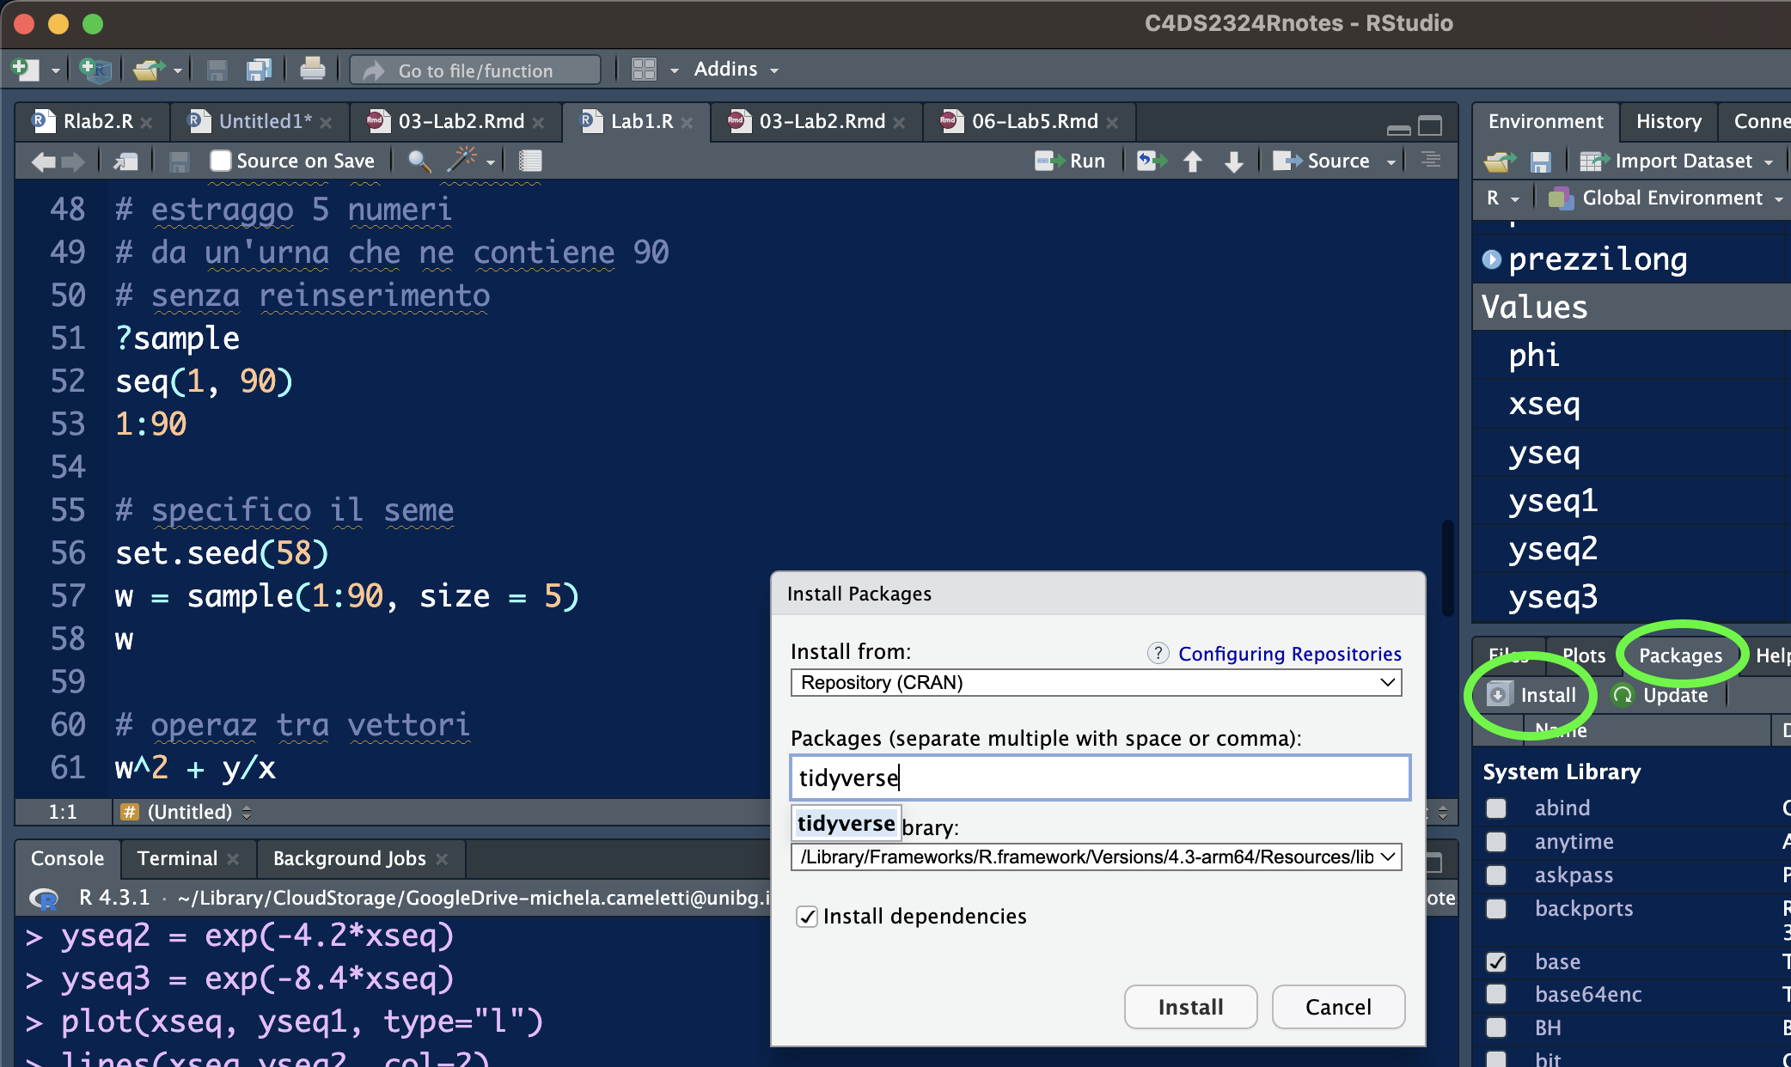Open the R language selector dropdown
The height and width of the screenshot is (1067, 1791).
1502,198
